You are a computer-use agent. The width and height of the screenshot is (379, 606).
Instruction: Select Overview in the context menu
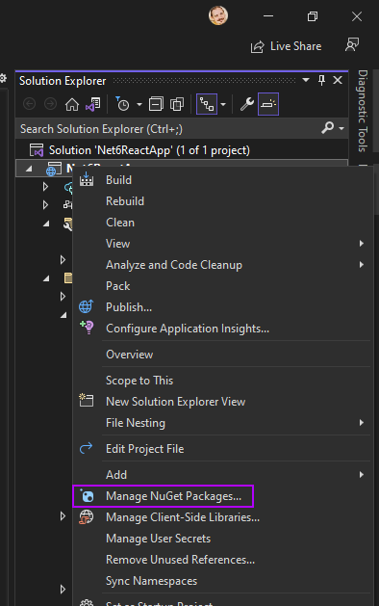[222, 355]
